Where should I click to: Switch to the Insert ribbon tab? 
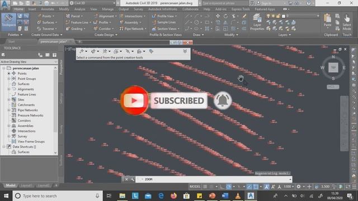pos(32,9)
